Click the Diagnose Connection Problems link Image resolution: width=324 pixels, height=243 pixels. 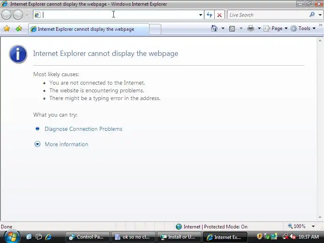pos(83,129)
